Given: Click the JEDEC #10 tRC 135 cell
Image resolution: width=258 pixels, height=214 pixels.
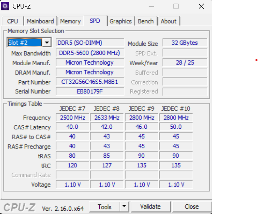Looking at the screenshot, I should click(176, 165).
